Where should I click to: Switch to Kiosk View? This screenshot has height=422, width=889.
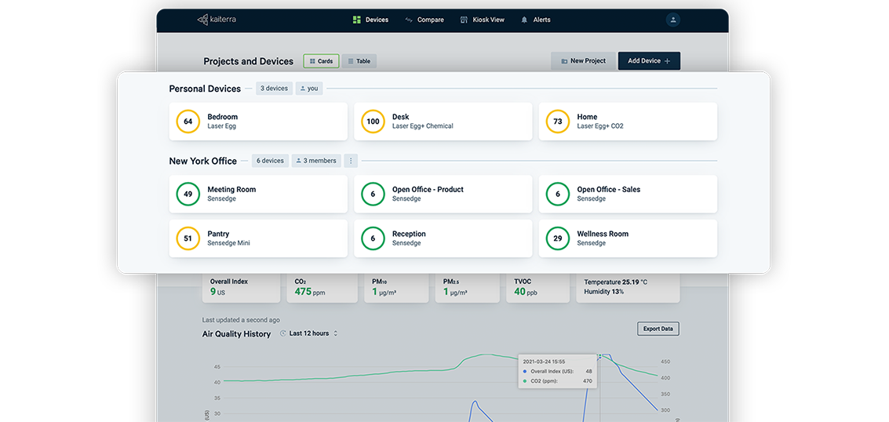coord(483,20)
